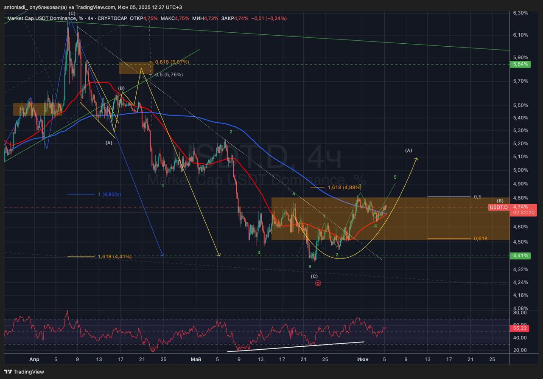This screenshot has height=379, width=543.
Task: Click the 5,50% price scale tick
Action: click(520, 105)
